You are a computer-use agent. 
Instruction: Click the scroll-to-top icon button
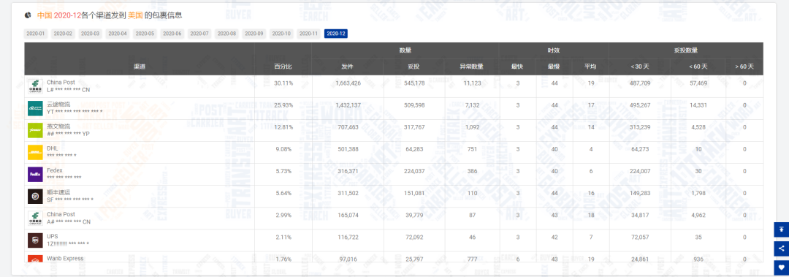pyautogui.click(x=782, y=229)
